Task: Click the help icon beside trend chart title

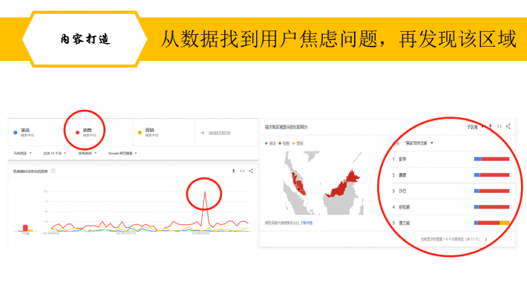Action: (53, 171)
